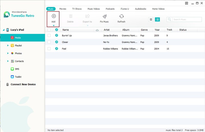Image resolution: width=205 pixels, height=132 pixels.
Task: Click the Refresh arrows icon
Action: [121, 16]
